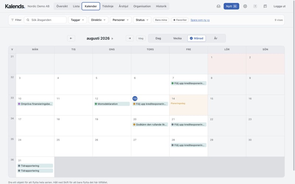Click the Spara som ny vy link

coord(200,20)
